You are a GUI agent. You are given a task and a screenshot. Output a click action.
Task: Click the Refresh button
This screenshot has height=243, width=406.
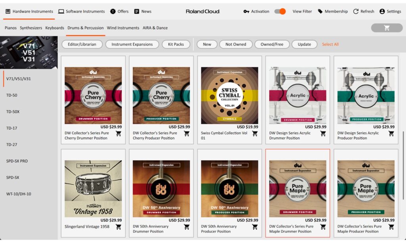(x=363, y=11)
